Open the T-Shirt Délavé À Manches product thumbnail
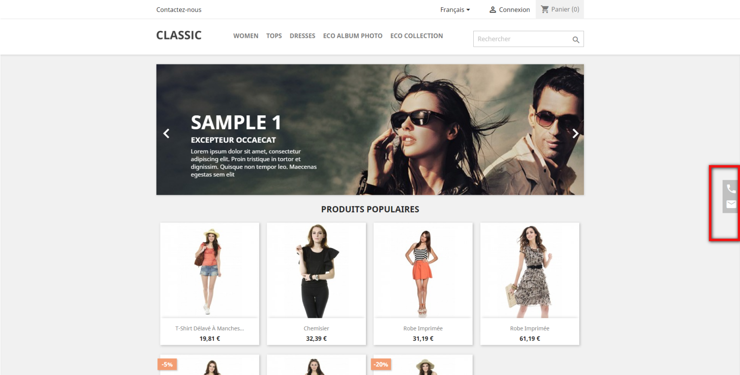This screenshot has height=375, width=740. [x=209, y=270]
